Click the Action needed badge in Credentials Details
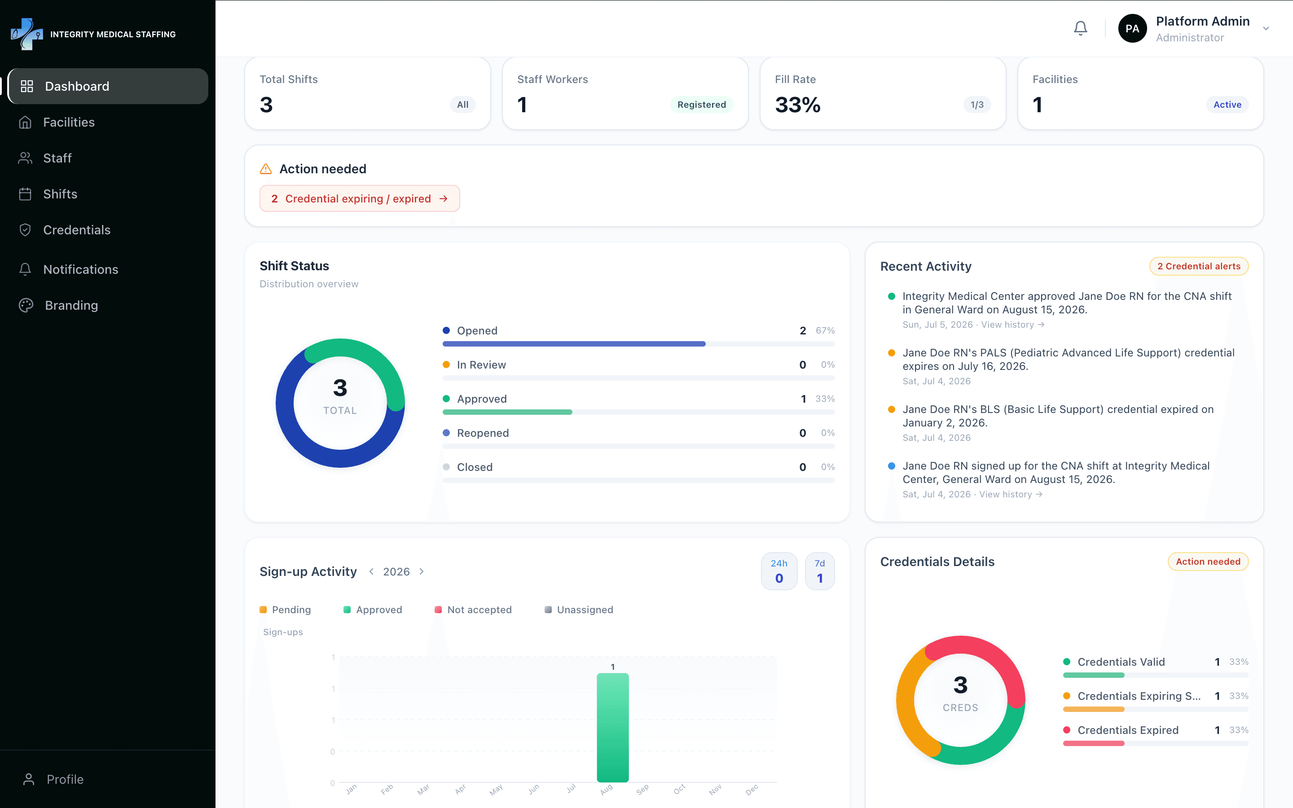 point(1208,562)
